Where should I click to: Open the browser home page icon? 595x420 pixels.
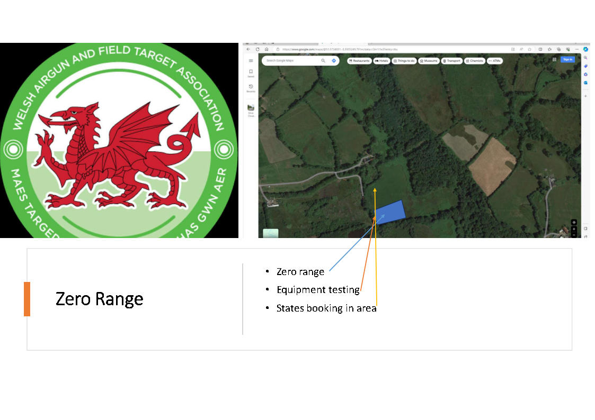pos(267,49)
